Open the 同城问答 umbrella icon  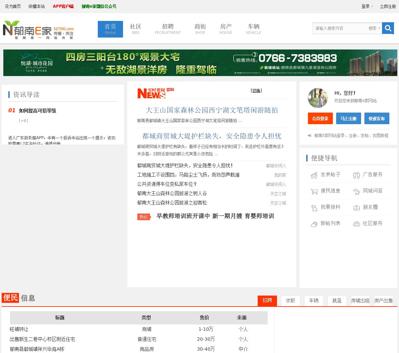click(356, 191)
